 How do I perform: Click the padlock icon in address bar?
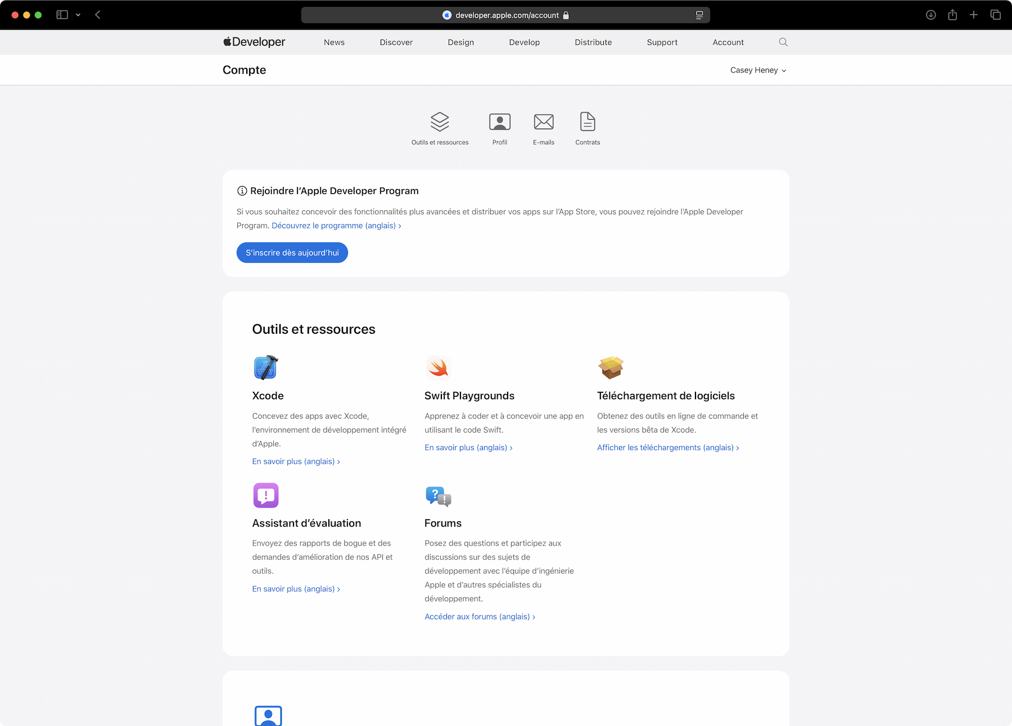pos(566,15)
